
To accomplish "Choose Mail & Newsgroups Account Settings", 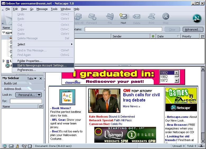I will (x=43, y=65).
